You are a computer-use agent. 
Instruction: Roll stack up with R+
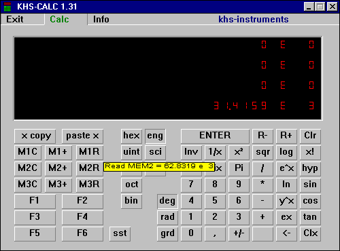pyautogui.click(x=286, y=136)
